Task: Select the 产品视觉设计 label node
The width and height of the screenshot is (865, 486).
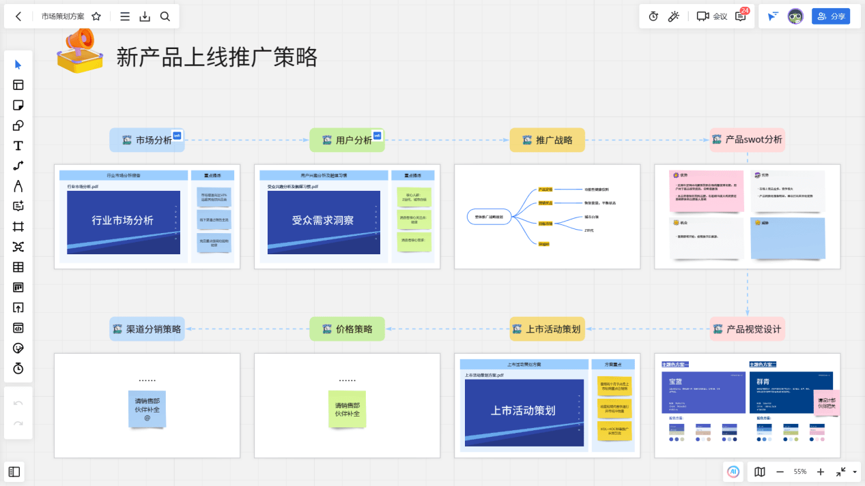Action: coord(748,329)
